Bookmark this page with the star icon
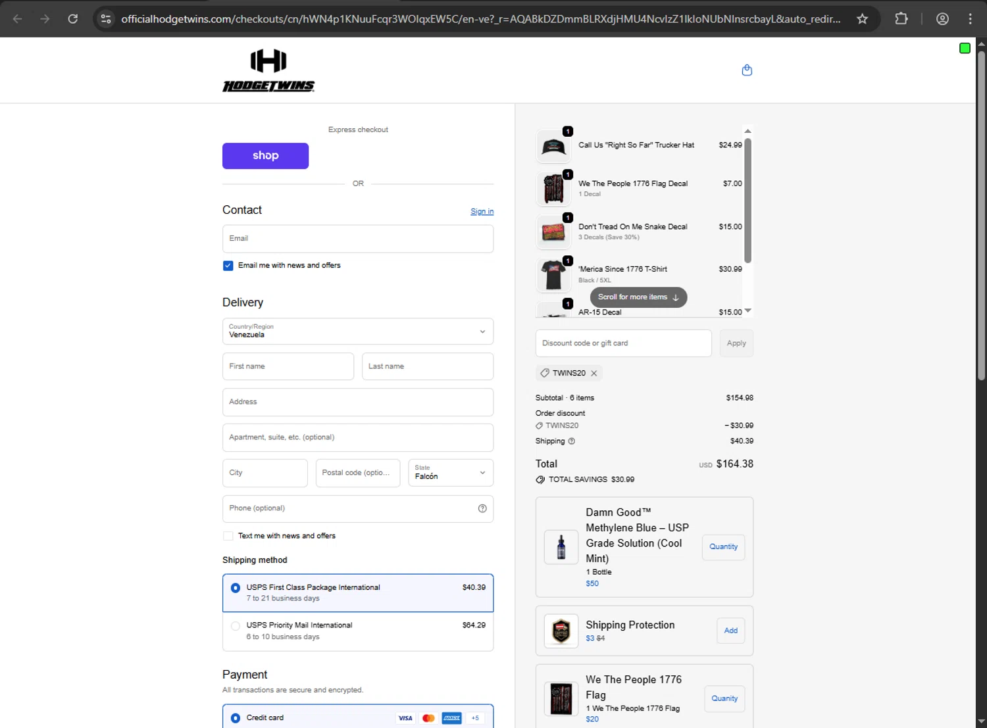The width and height of the screenshot is (987, 728). click(862, 18)
